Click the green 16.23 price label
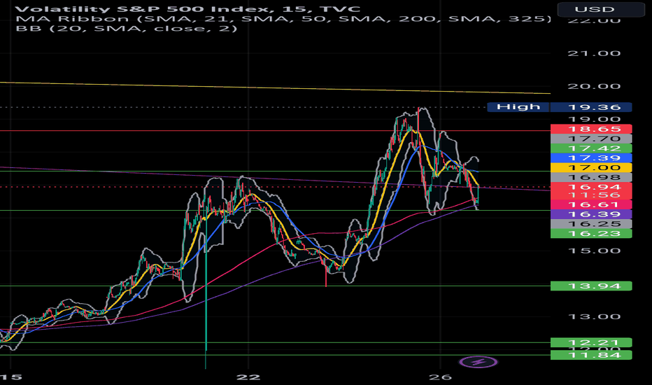Viewport: 652px width, 385px height. (591, 233)
